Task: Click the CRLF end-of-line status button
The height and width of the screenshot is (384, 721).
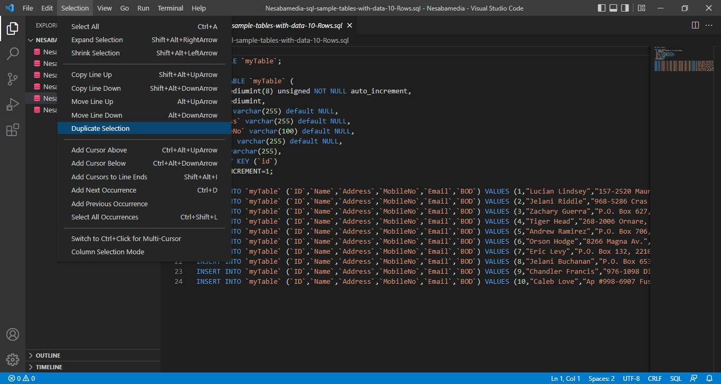Action: pyautogui.click(x=654, y=378)
